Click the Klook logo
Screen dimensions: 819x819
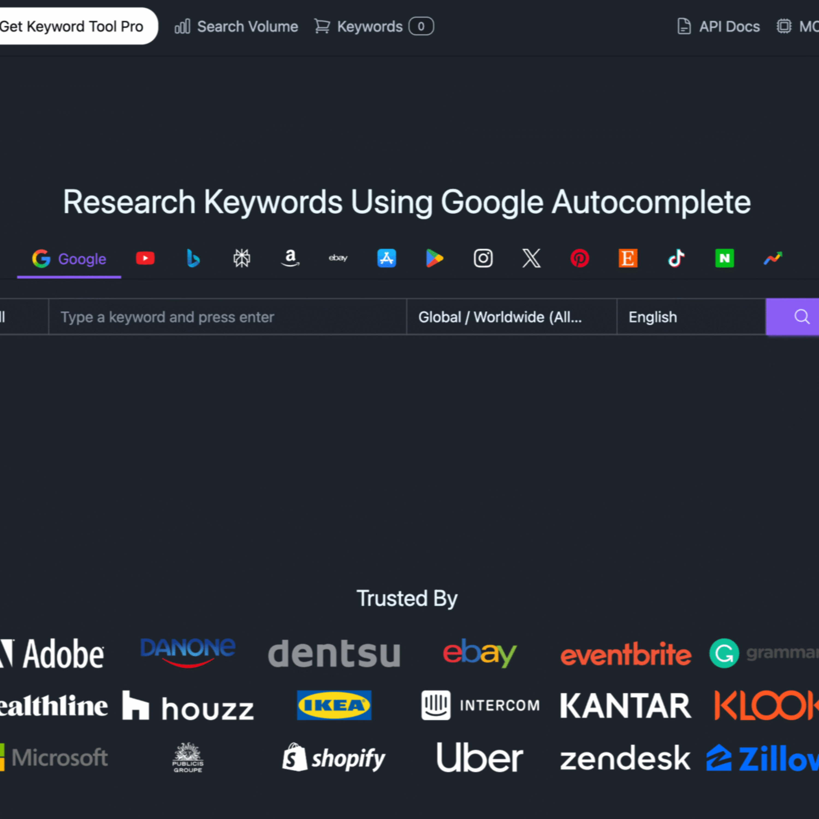point(766,706)
